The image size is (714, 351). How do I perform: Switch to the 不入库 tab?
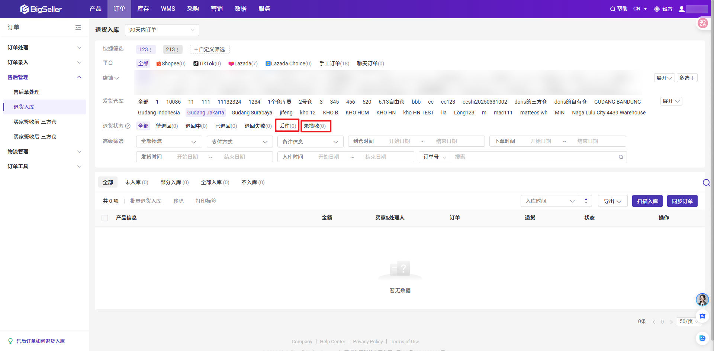click(x=253, y=182)
